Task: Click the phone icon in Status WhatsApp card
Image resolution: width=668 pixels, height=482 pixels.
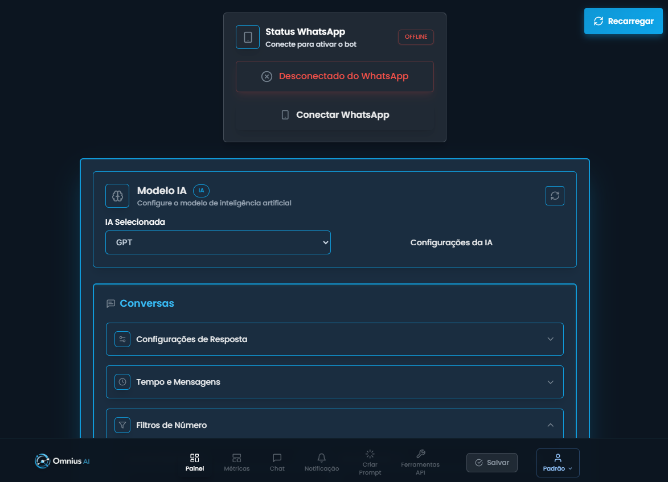Action: point(248,36)
